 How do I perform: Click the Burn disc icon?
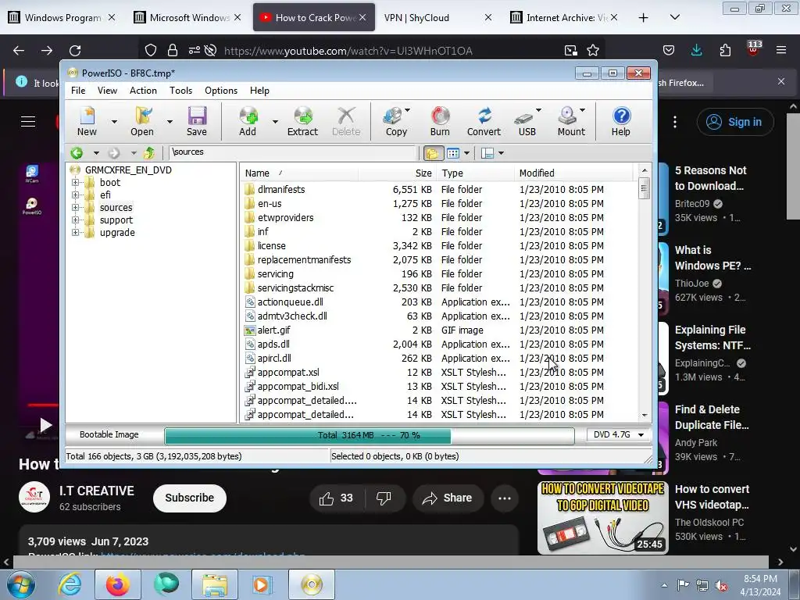(440, 116)
